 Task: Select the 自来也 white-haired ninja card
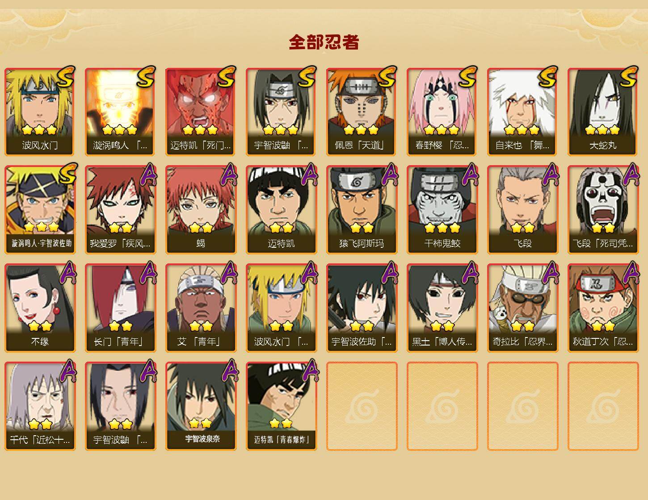[x=522, y=112]
